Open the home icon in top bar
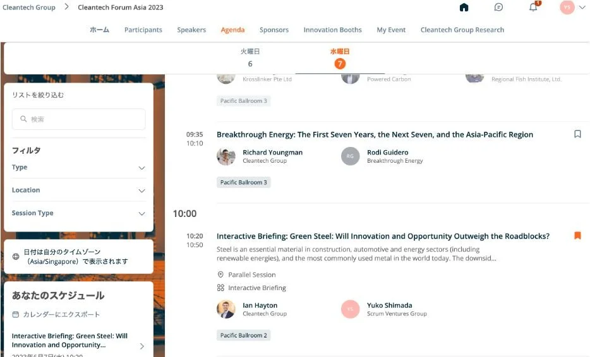The image size is (590, 357). coord(464,7)
